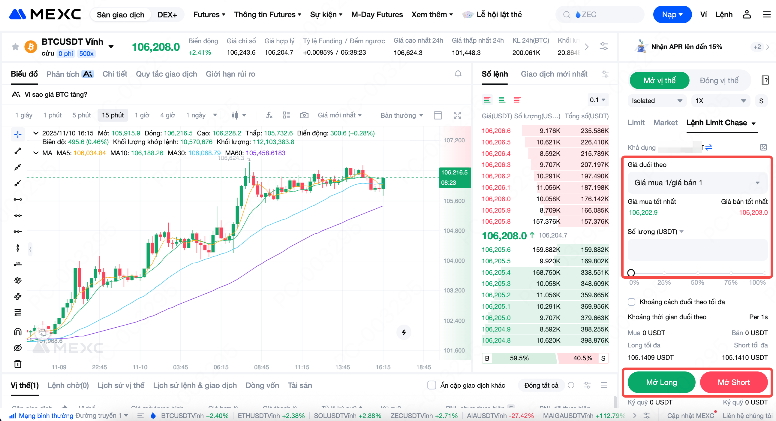Image resolution: width=776 pixels, height=421 pixels.
Task: Add BTCUSDT to favorites with star icon
Action: [x=15, y=47]
